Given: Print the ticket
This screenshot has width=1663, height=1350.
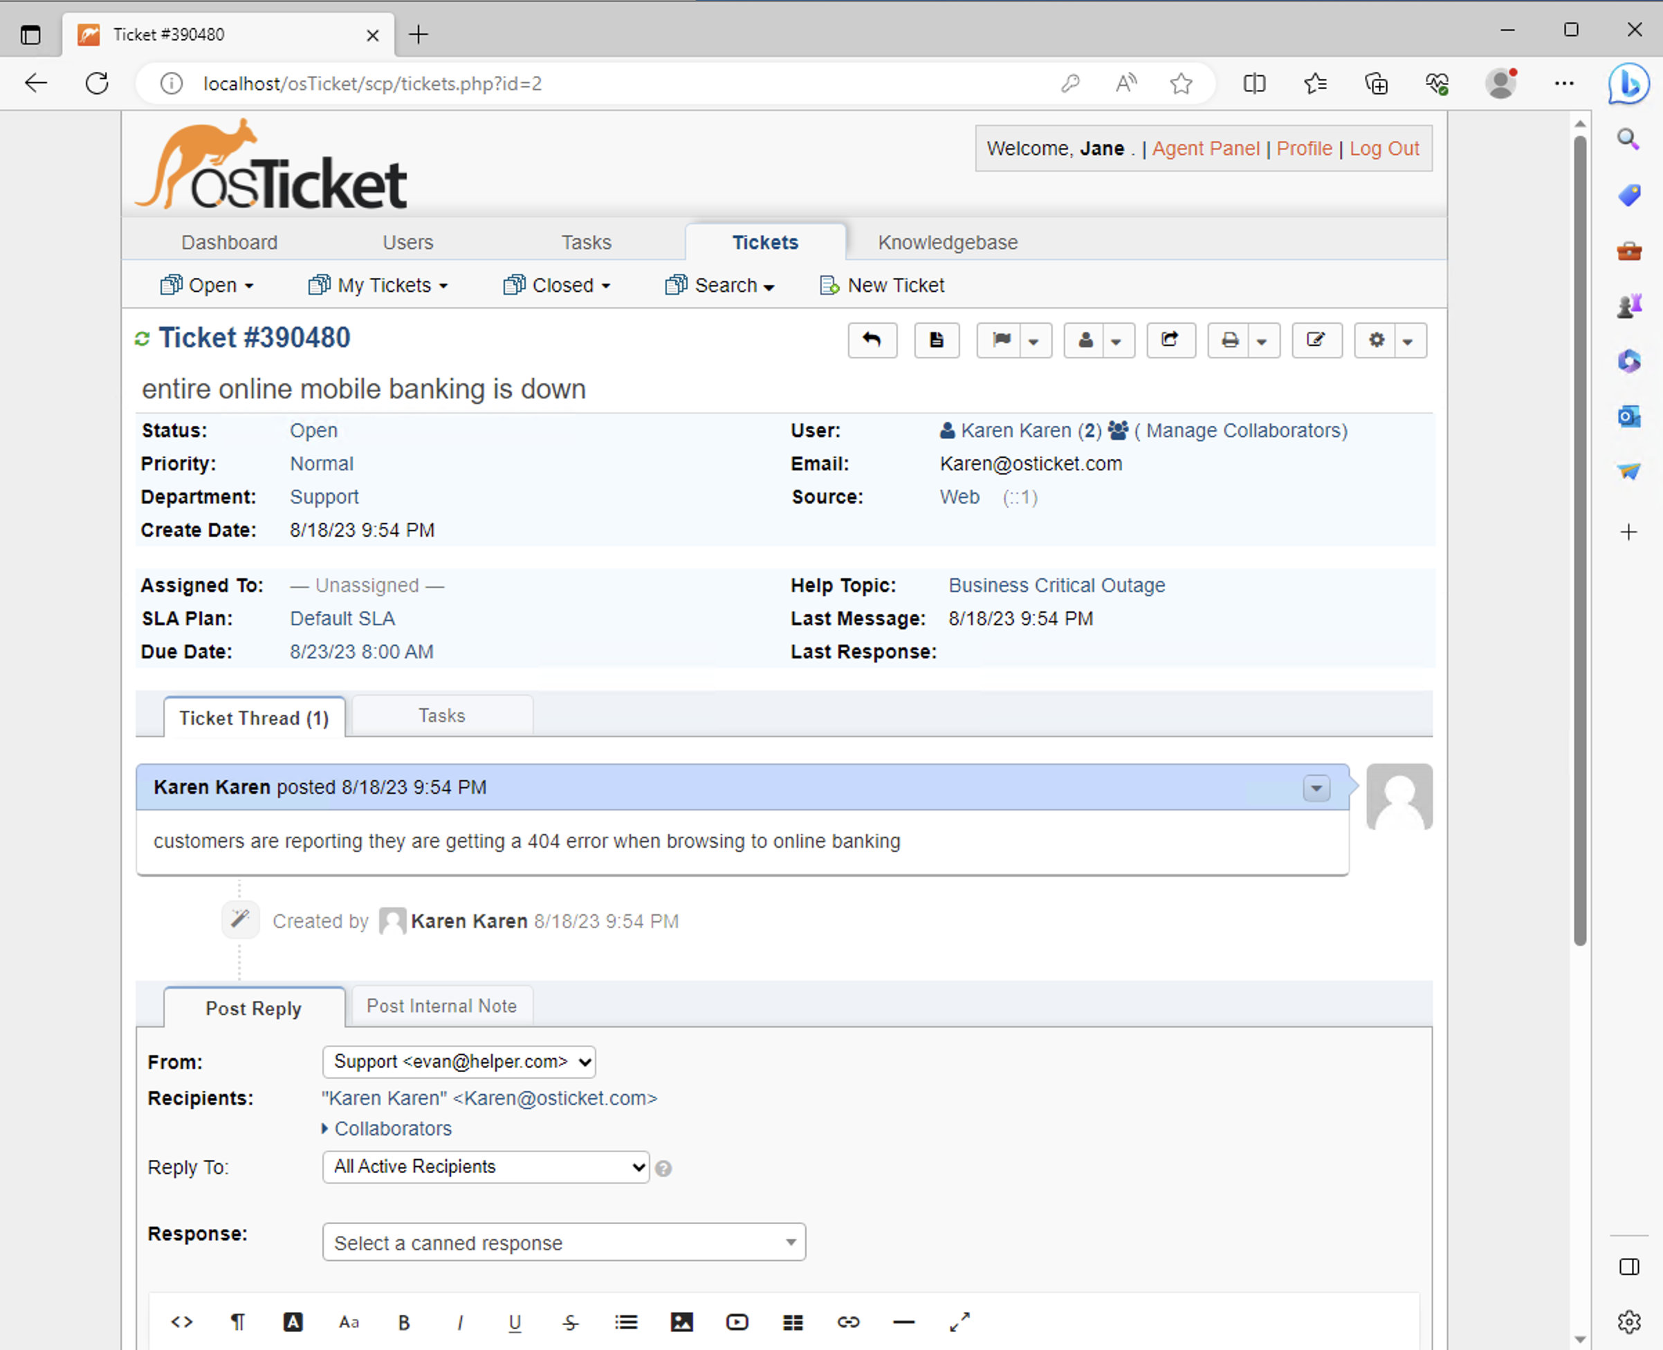Looking at the screenshot, I should 1230,340.
